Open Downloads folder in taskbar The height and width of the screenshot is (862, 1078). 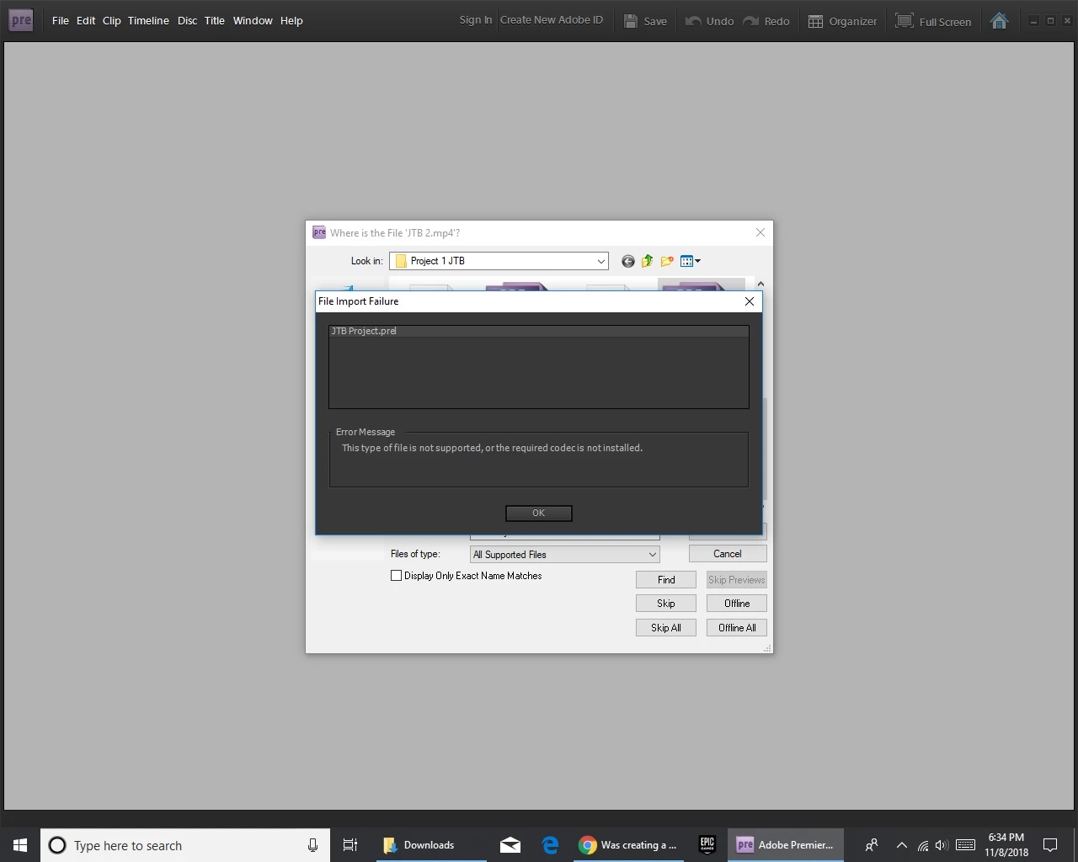[x=431, y=845]
